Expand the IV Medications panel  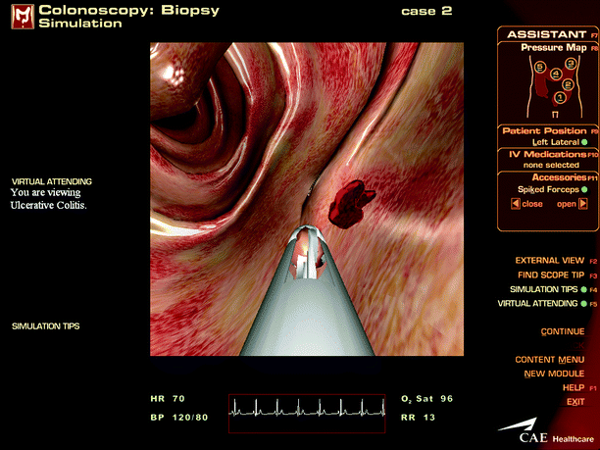coord(543,154)
